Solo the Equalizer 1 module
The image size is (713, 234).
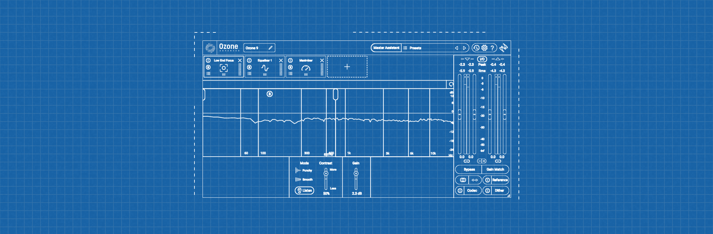(249, 67)
